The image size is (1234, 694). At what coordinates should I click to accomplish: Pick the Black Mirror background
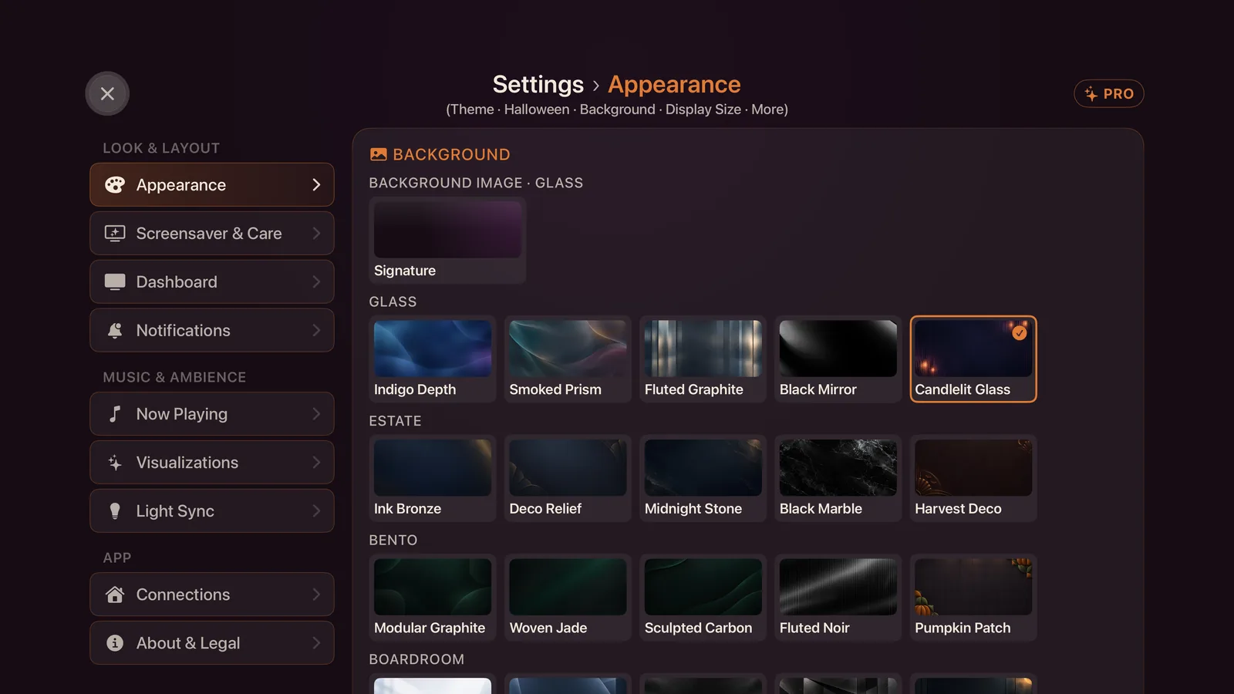pos(838,359)
